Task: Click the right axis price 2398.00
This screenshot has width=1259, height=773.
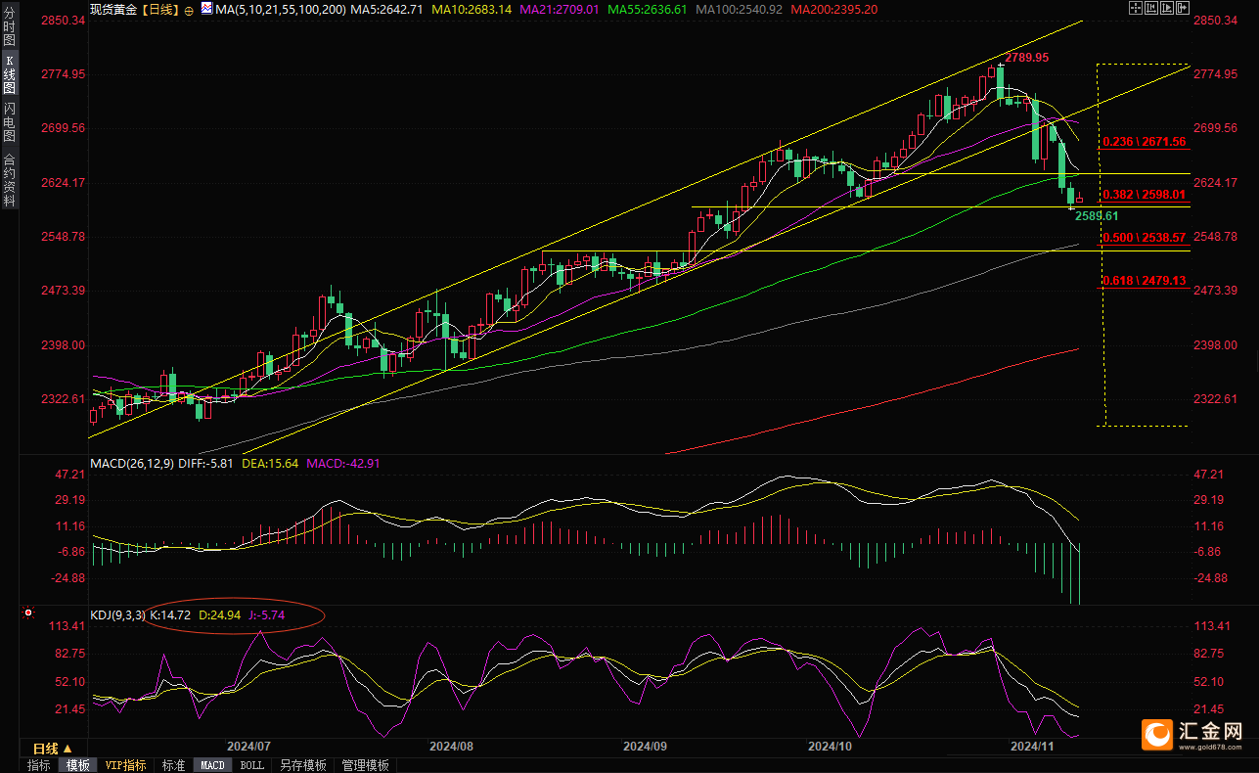Action: tap(1216, 345)
